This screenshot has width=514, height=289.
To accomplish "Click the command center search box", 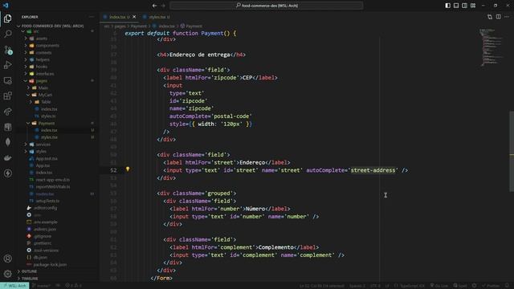I will coord(267,6).
